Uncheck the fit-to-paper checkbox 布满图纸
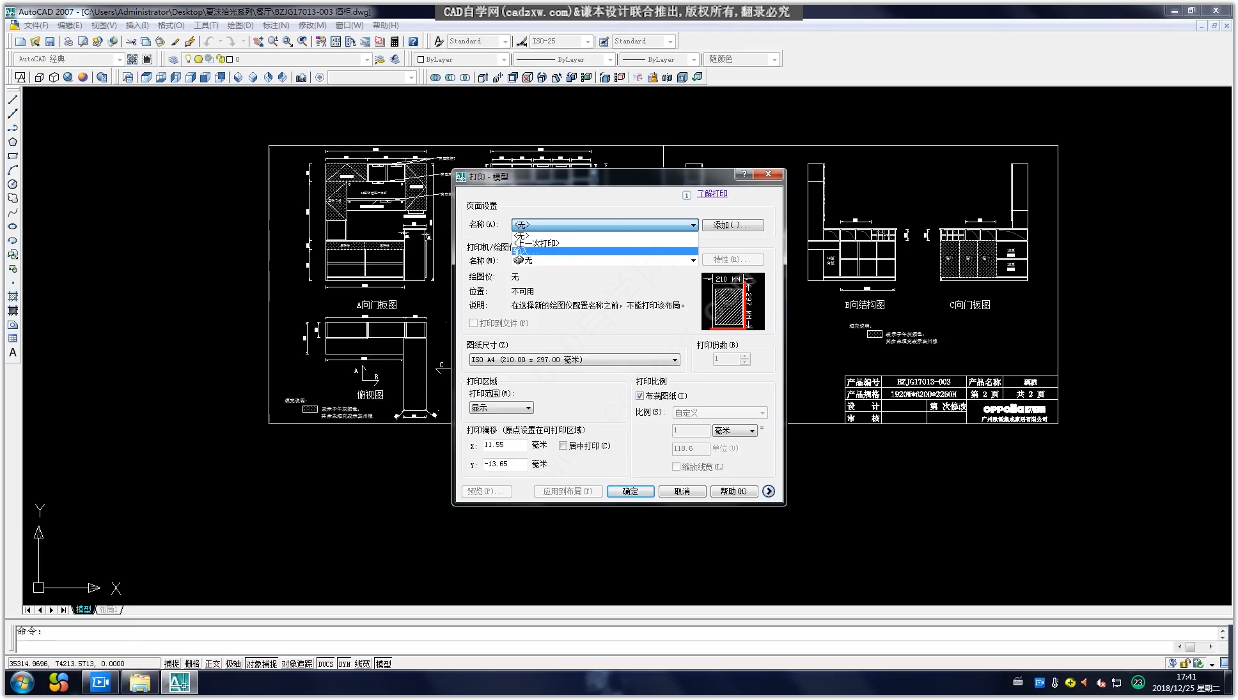The height and width of the screenshot is (700, 1238). point(639,396)
